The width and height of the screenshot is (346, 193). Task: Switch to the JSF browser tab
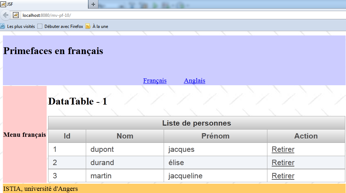pyautogui.click(x=43, y=4)
